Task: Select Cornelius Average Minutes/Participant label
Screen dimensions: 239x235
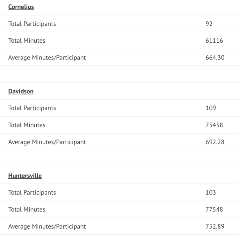Action: coord(47,58)
